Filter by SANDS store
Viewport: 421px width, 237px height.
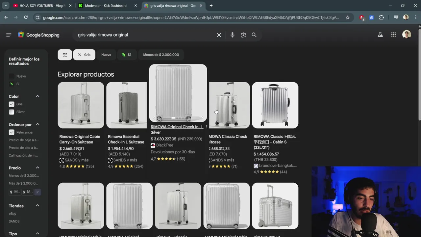(14, 221)
